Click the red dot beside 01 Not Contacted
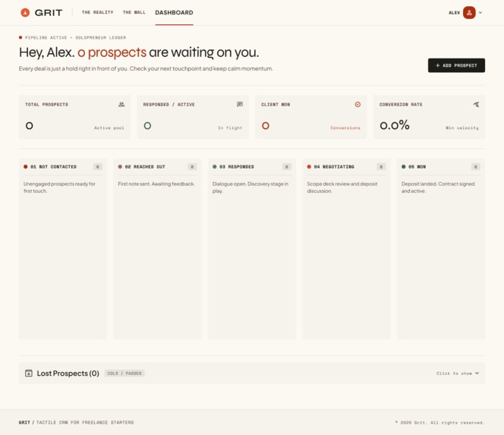The height and width of the screenshot is (435, 504). [x=25, y=166]
